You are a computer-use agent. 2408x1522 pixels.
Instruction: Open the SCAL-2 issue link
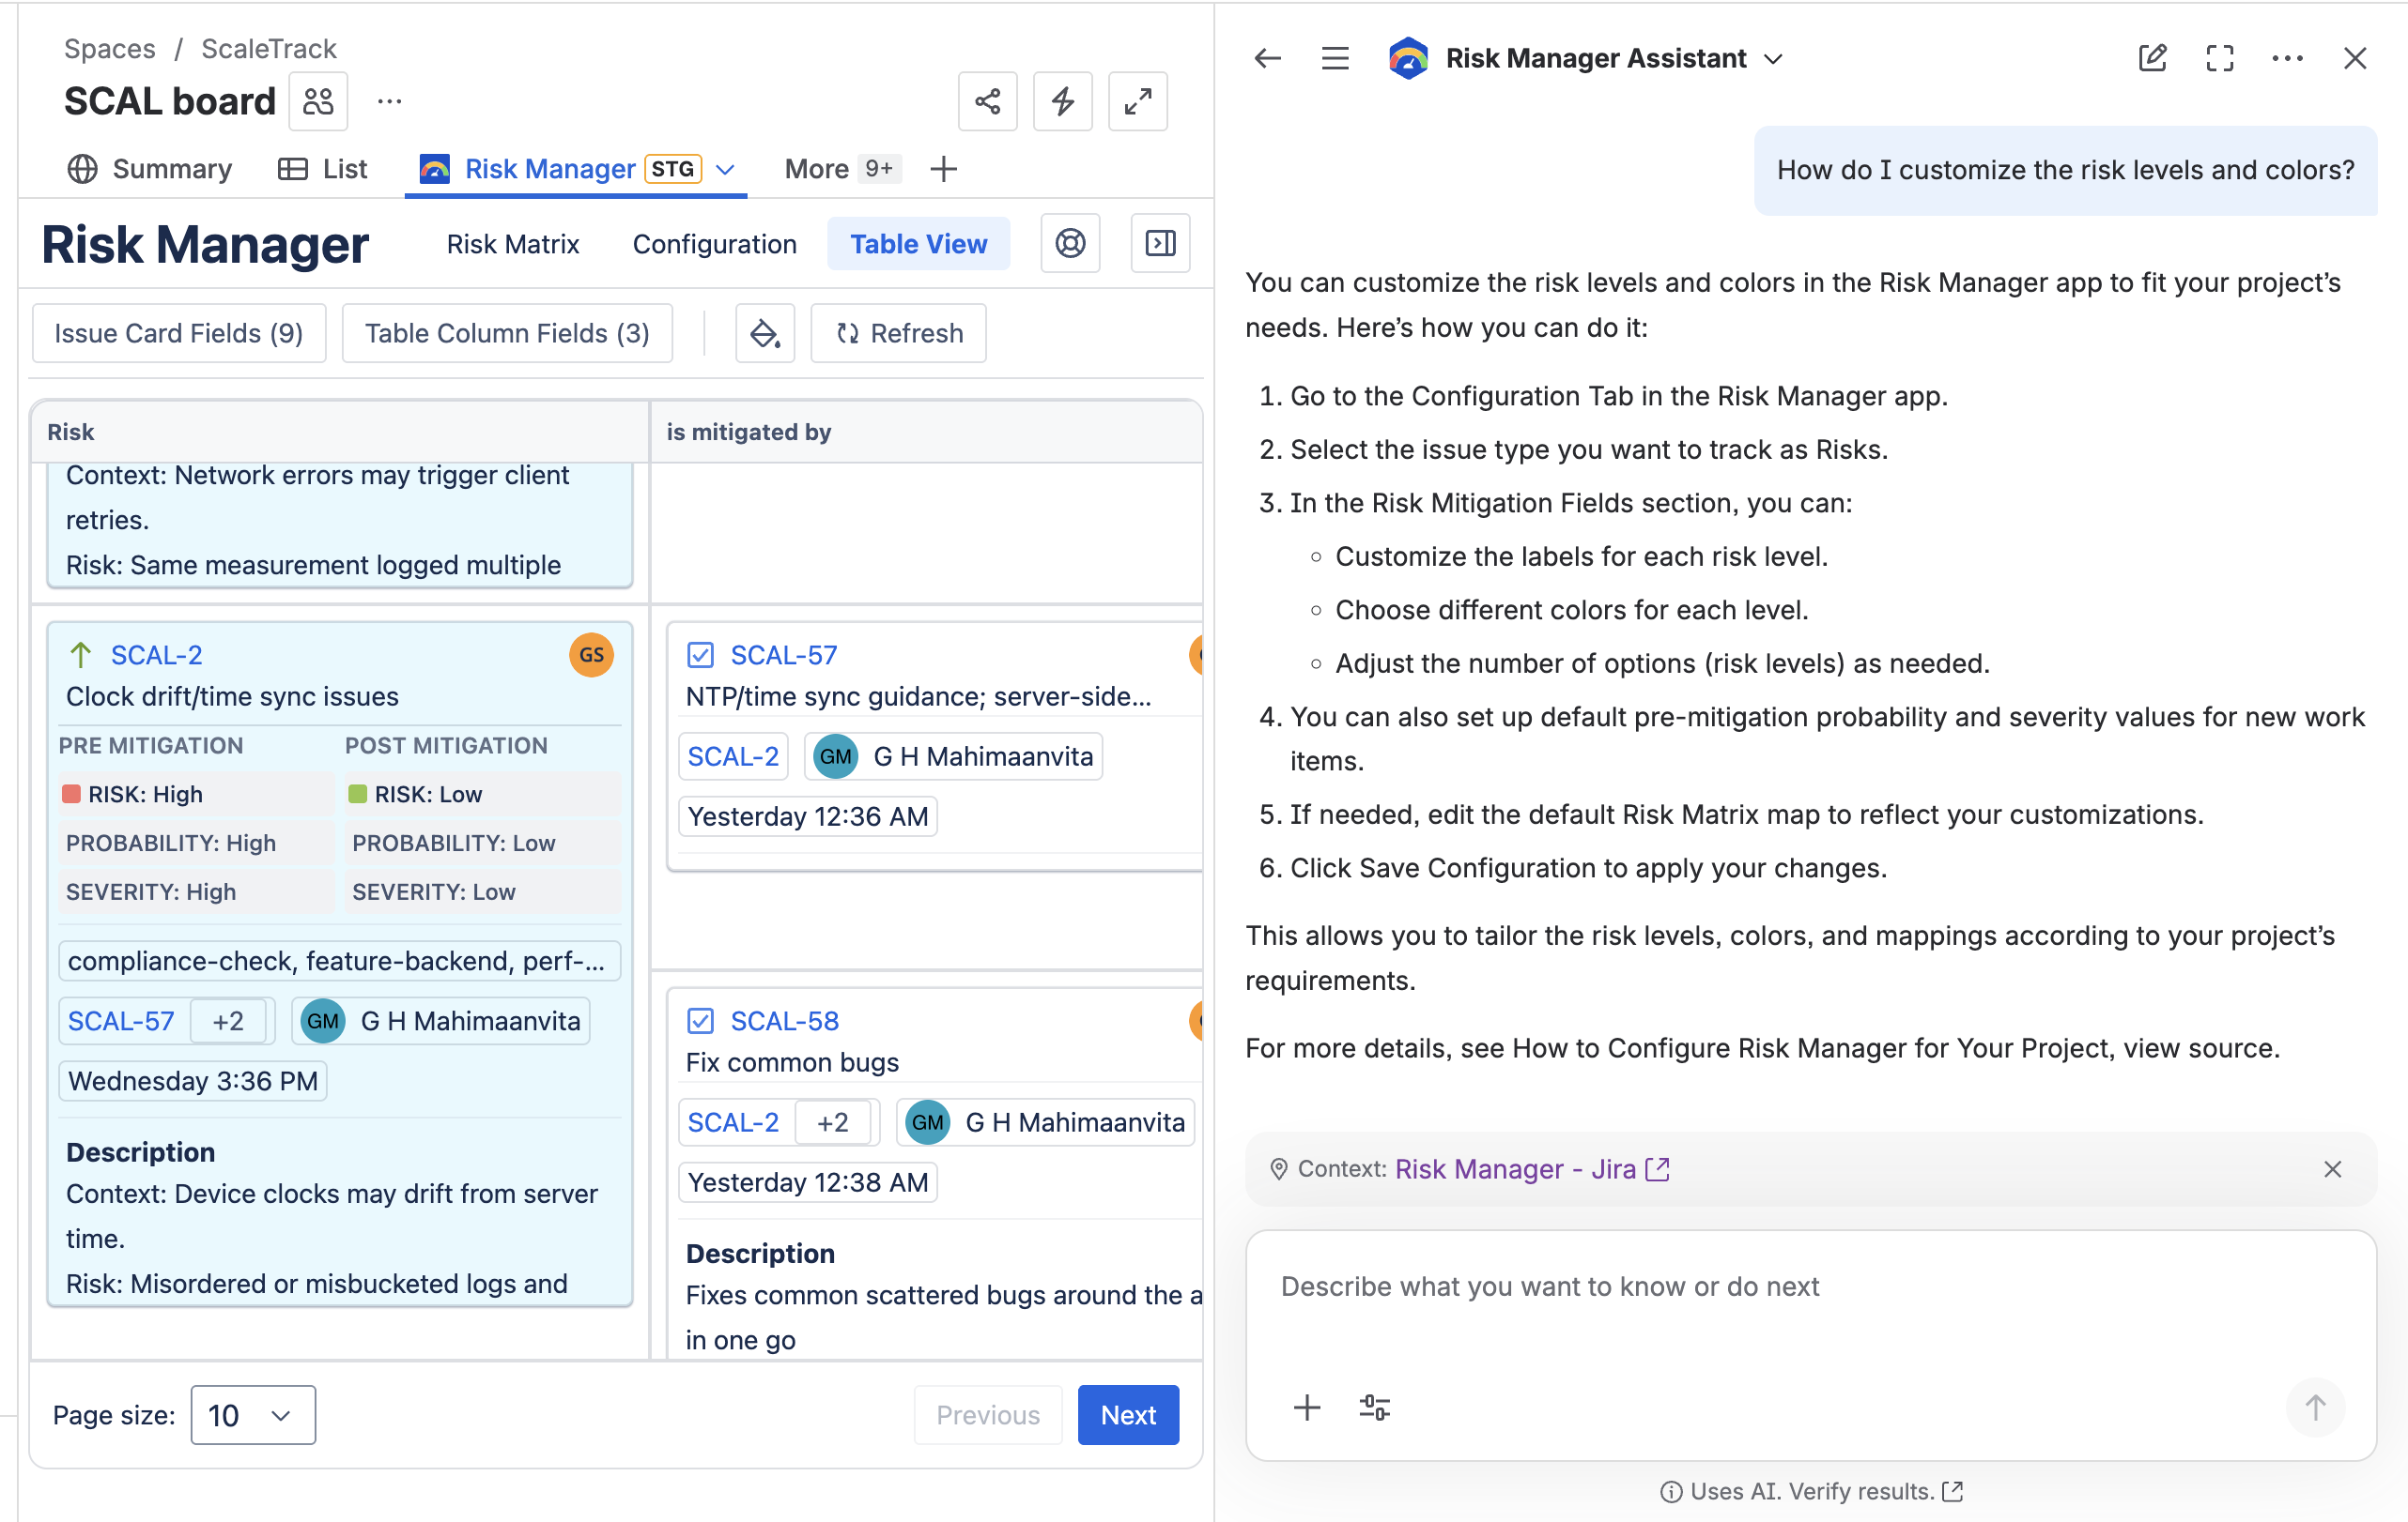click(156, 656)
